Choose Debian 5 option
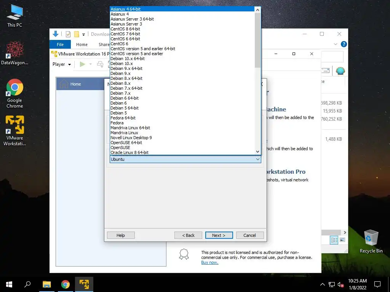This screenshot has width=390, height=292. tap(182, 113)
